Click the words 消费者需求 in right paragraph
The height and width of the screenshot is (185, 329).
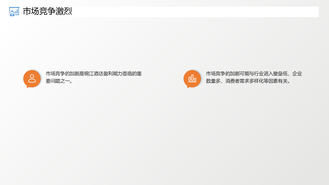tap(237, 81)
